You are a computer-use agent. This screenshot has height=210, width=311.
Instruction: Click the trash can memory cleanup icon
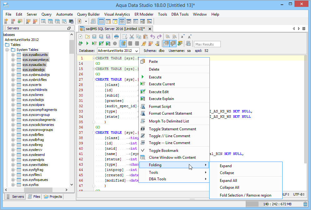(x=305, y=204)
